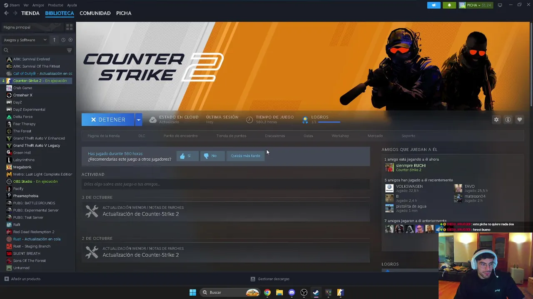The image size is (533, 299).
Task: Add Counter-Strike 2 to favorites heart
Action: click(520, 120)
